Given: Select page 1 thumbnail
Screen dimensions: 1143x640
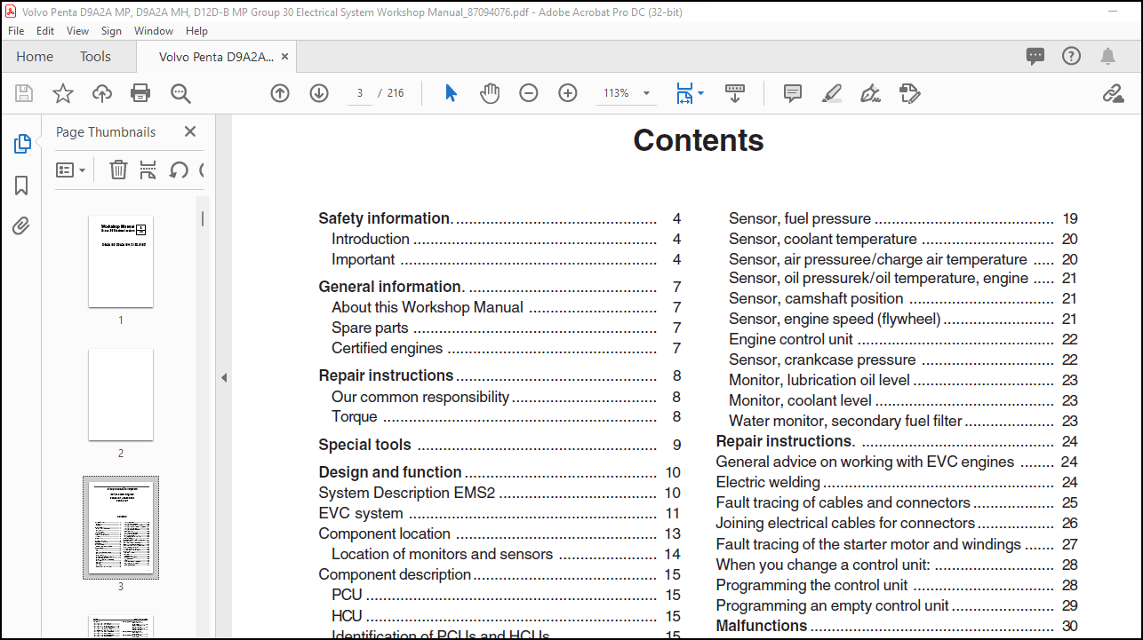Looking at the screenshot, I should 121,262.
